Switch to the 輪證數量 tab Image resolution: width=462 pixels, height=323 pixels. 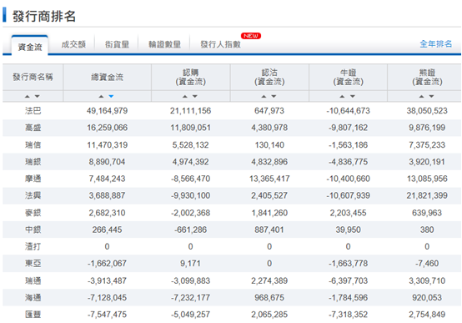pyautogui.click(x=165, y=44)
